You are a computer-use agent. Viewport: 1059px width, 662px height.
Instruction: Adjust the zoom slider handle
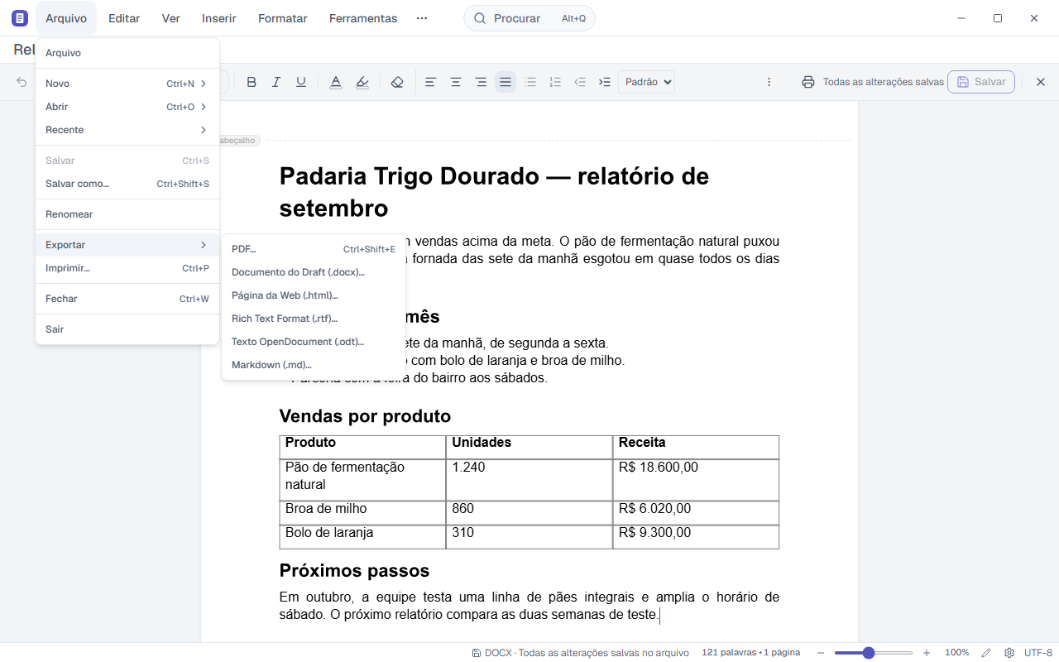[x=868, y=653]
